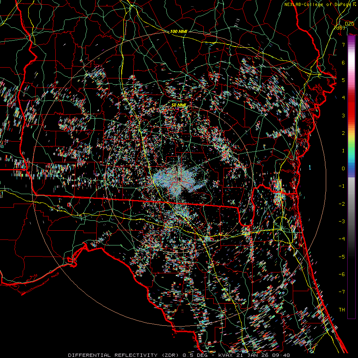Screen dimensions: 358x358
Task: Click the yellow-green band of the ZDR color scale
Action: [351, 140]
